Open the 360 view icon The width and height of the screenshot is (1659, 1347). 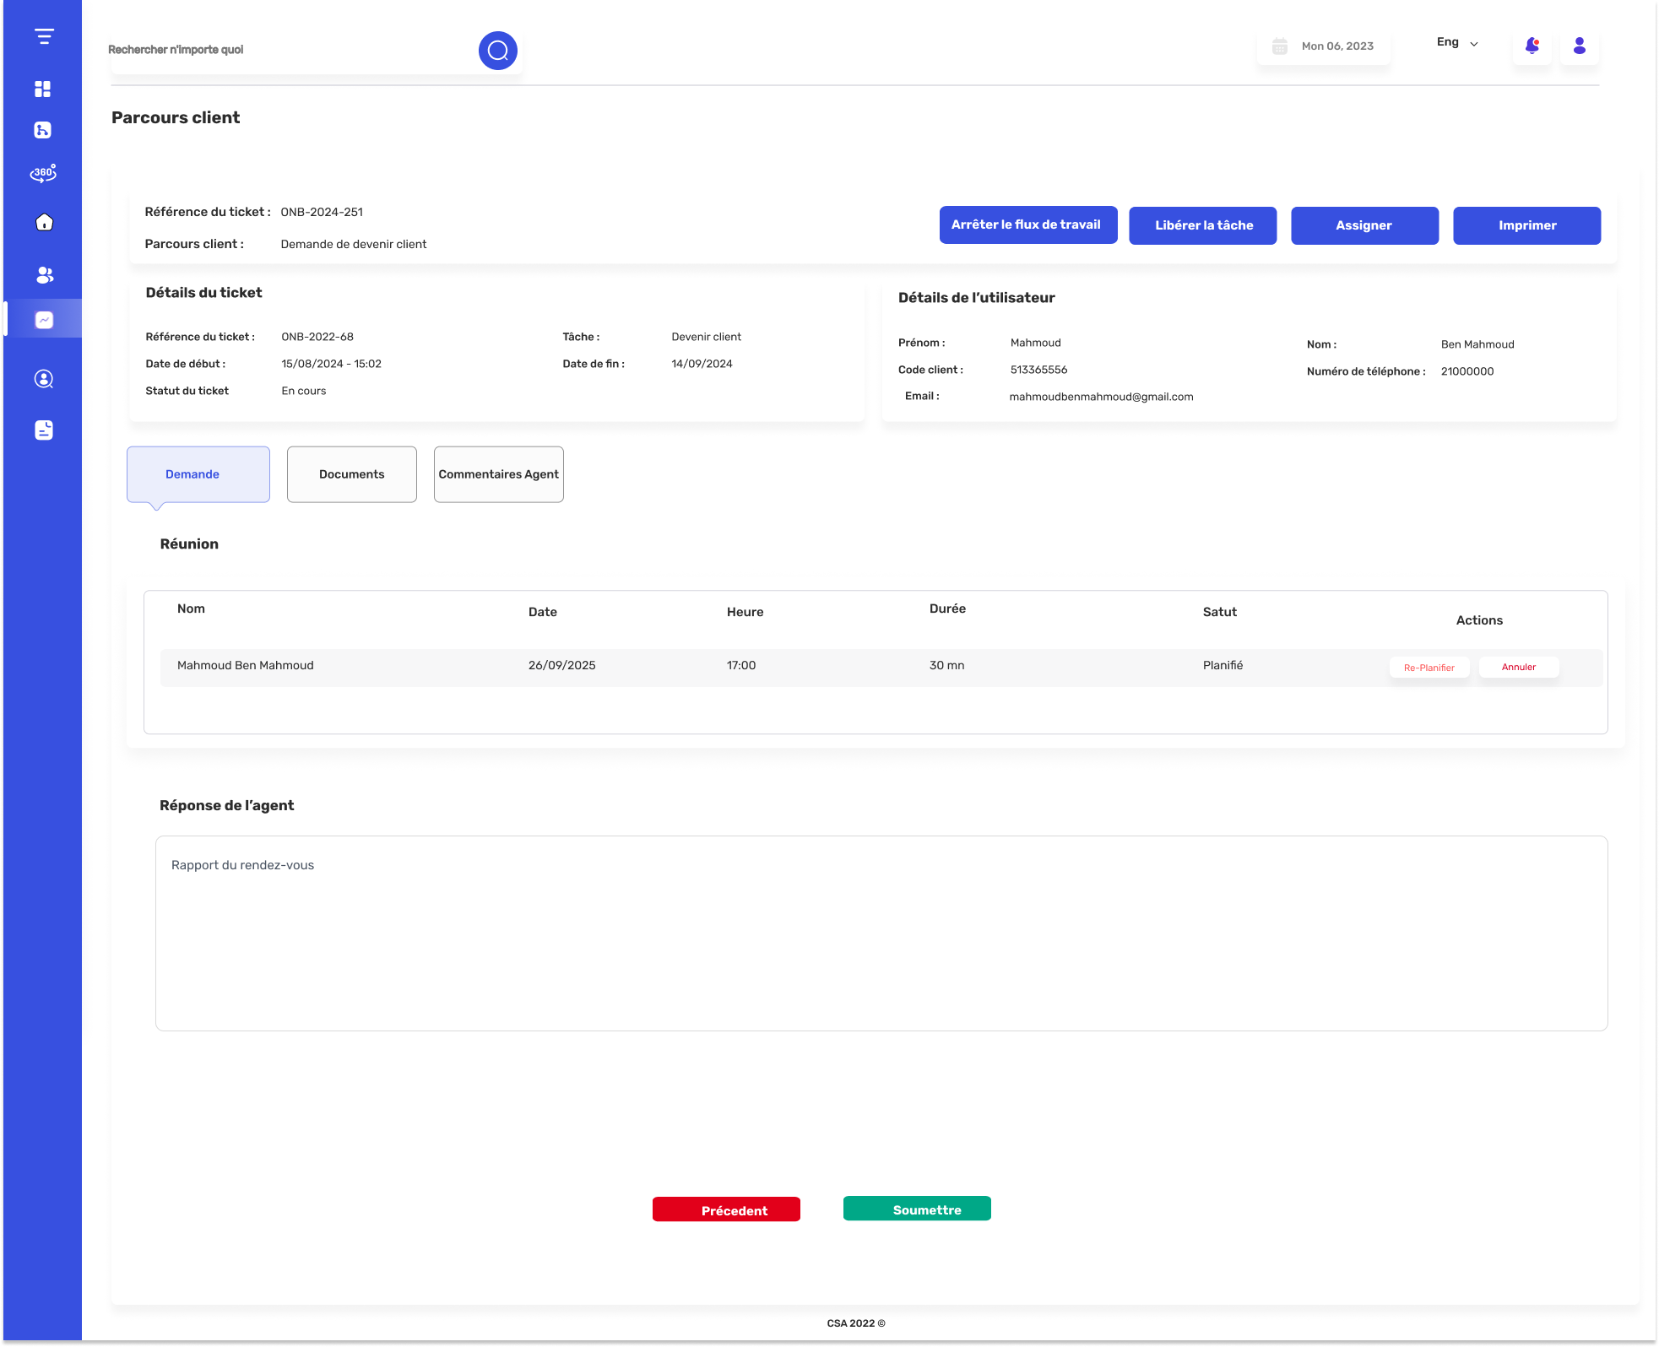coord(43,173)
